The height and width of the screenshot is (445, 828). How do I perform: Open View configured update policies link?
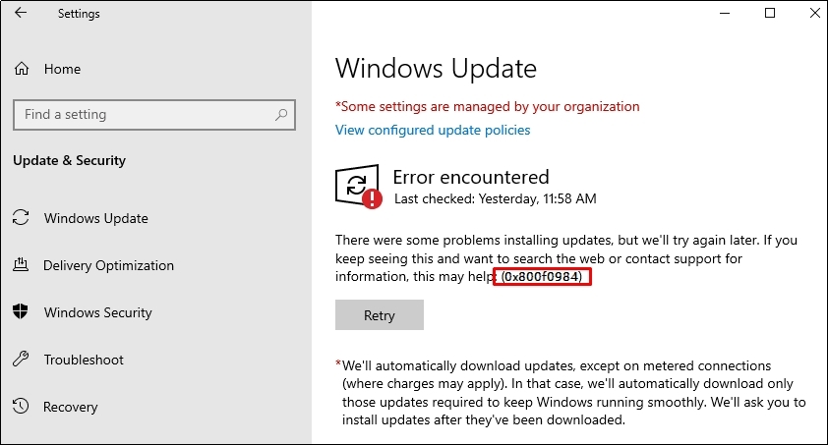tap(433, 131)
